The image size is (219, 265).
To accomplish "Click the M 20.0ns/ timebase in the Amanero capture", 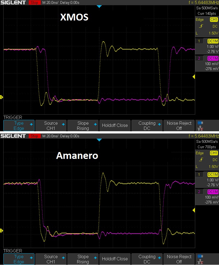I will pyautogui.click(x=50, y=136).
